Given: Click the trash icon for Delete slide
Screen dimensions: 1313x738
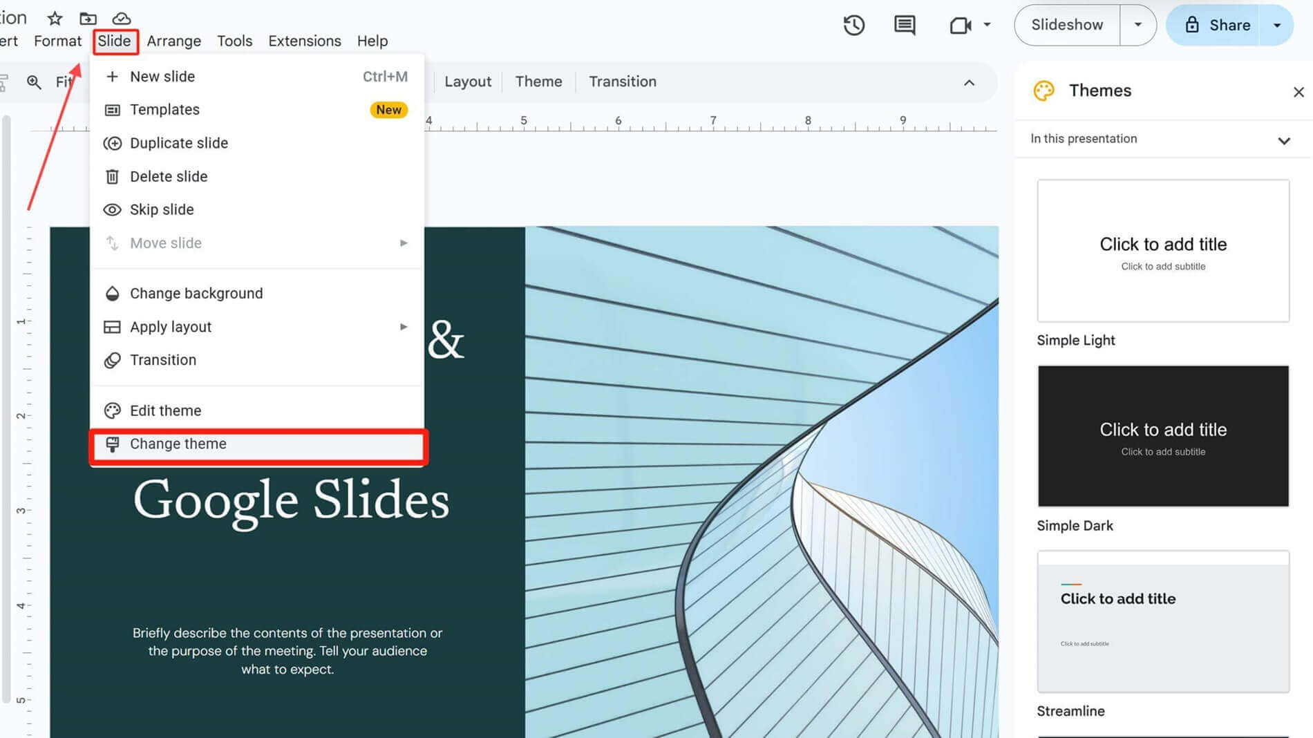Looking at the screenshot, I should pos(112,177).
